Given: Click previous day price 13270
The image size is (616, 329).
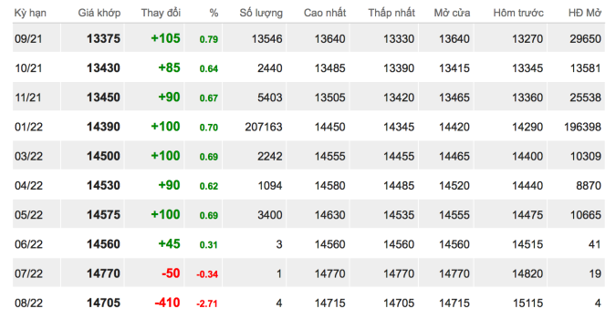Looking at the screenshot, I should [x=527, y=39].
